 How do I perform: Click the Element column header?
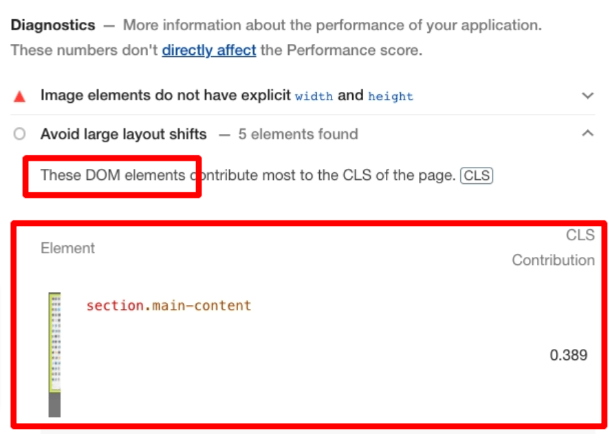67,248
